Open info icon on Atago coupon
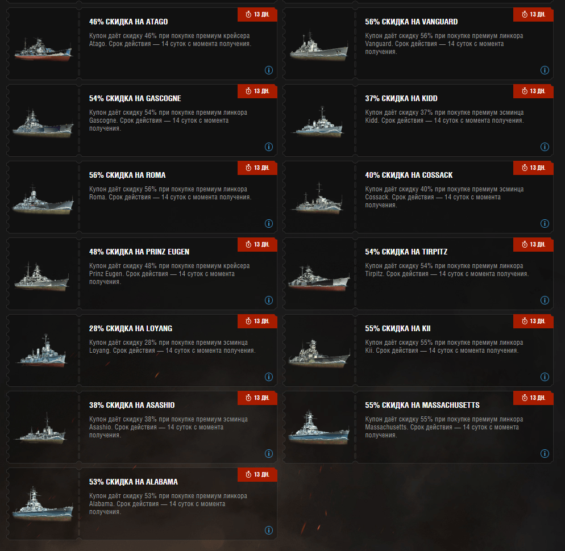Viewport: 565px width, 551px height. pos(268,70)
